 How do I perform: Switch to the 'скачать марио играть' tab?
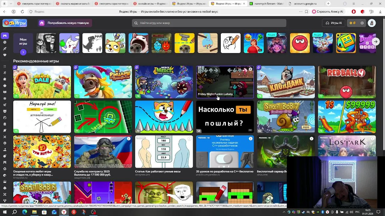[74, 4]
